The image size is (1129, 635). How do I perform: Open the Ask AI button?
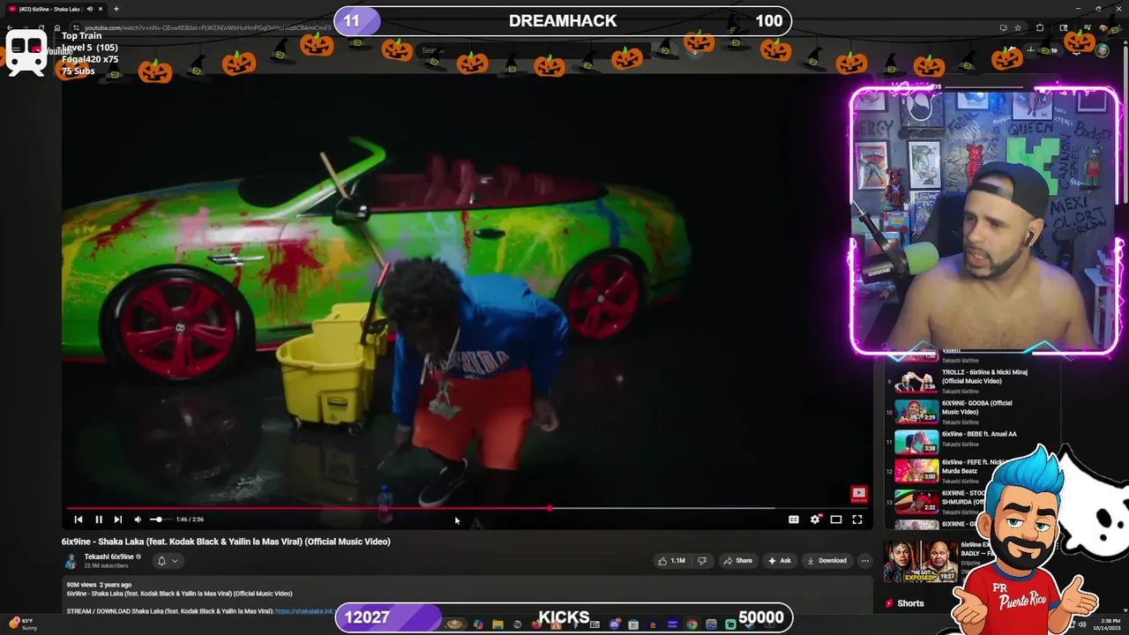(x=780, y=561)
